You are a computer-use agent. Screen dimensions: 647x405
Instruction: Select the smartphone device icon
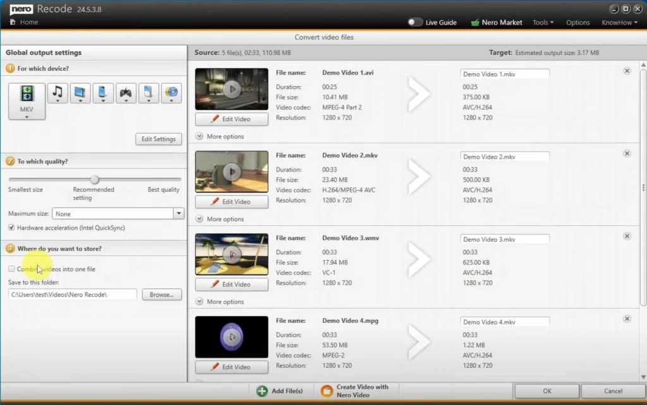click(x=103, y=93)
